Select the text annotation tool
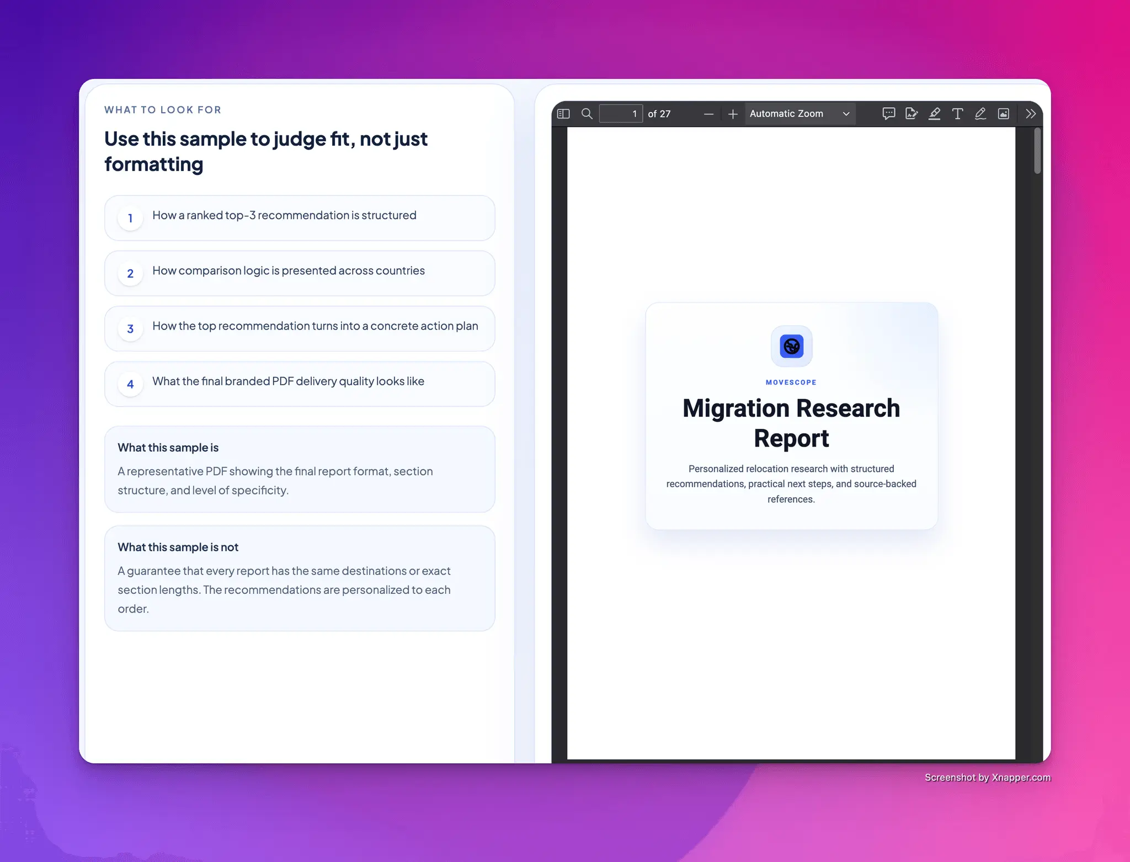This screenshot has height=862, width=1130. pyautogui.click(x=957, y=114)
